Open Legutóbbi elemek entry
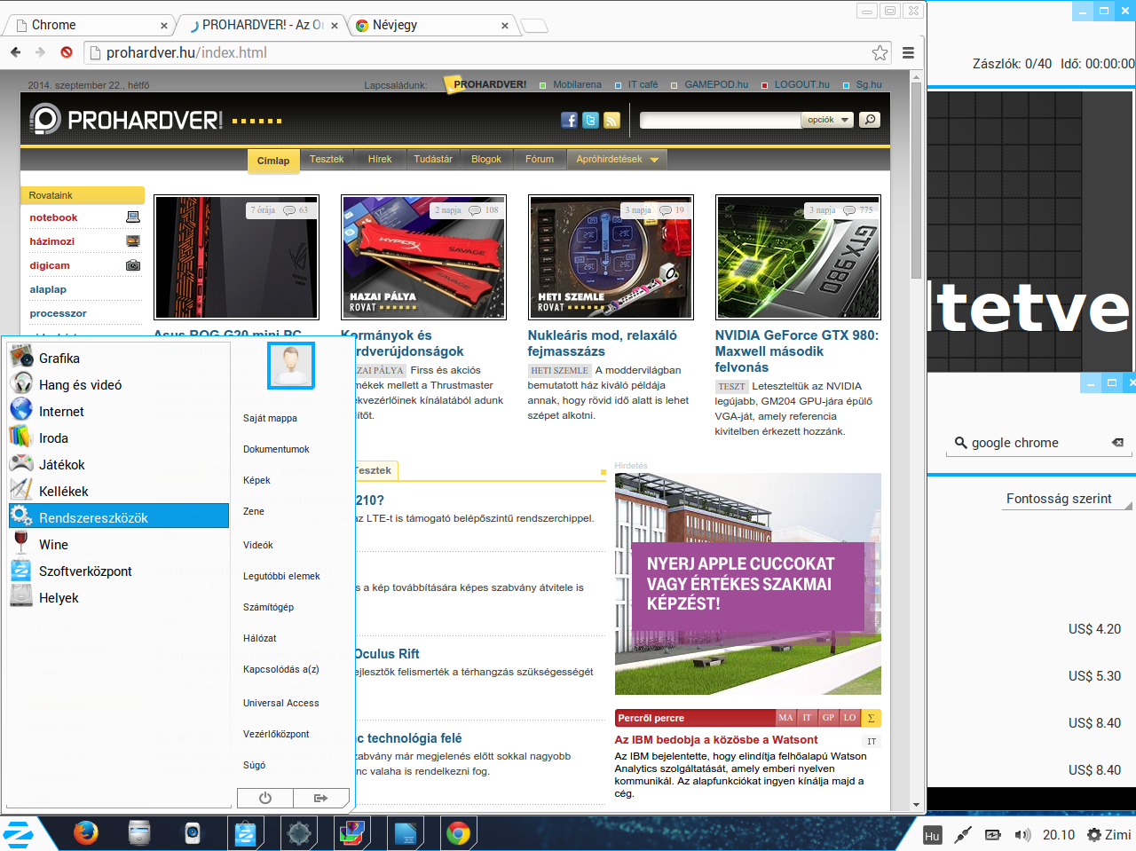The width and height of the screenshot is (1136, 851). 281,576
